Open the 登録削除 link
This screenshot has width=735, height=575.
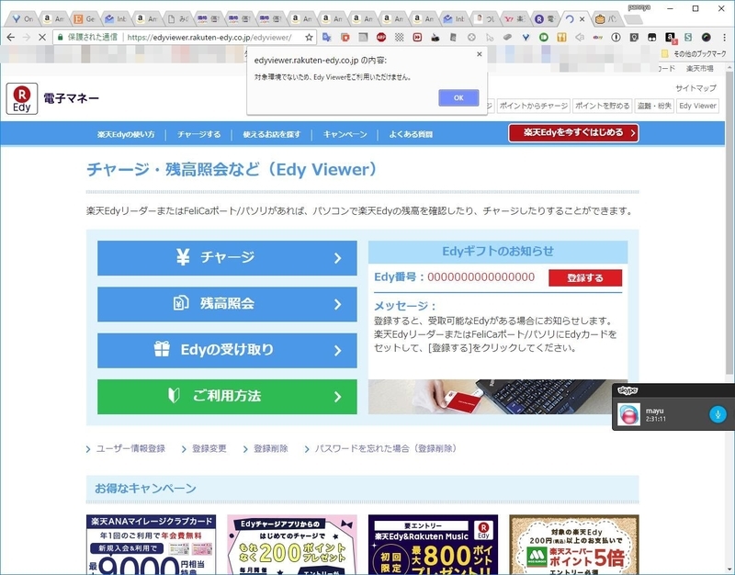click(x=270, y=448)
